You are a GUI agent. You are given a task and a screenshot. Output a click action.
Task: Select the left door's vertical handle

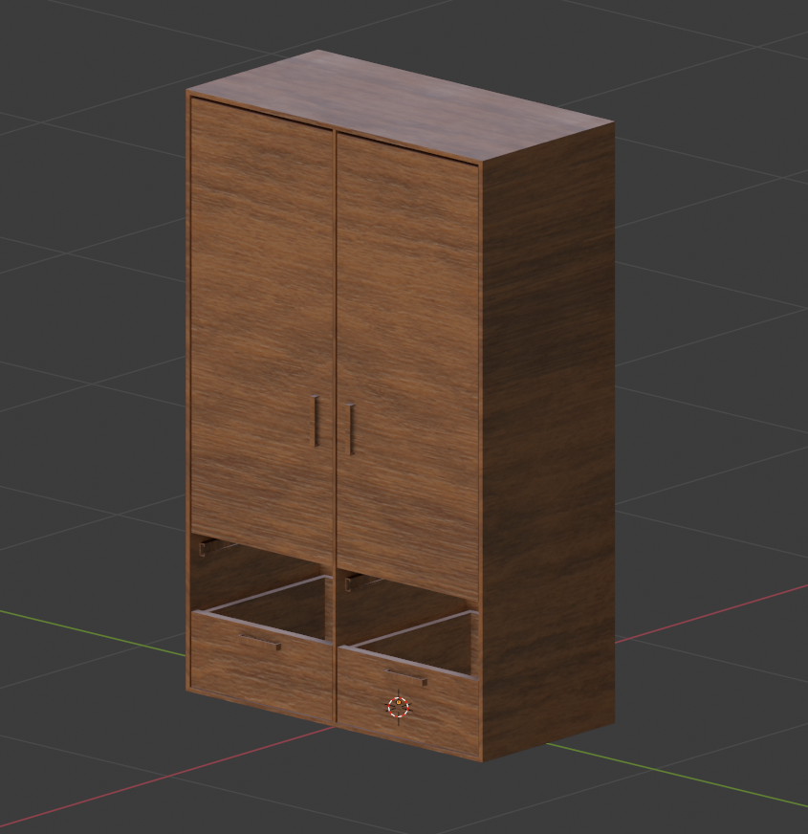[315, 420]
